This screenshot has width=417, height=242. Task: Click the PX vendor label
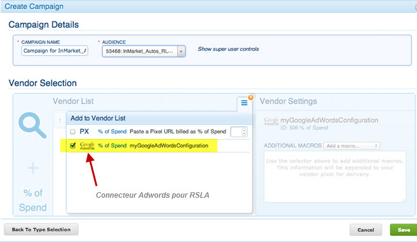[84, 132]
